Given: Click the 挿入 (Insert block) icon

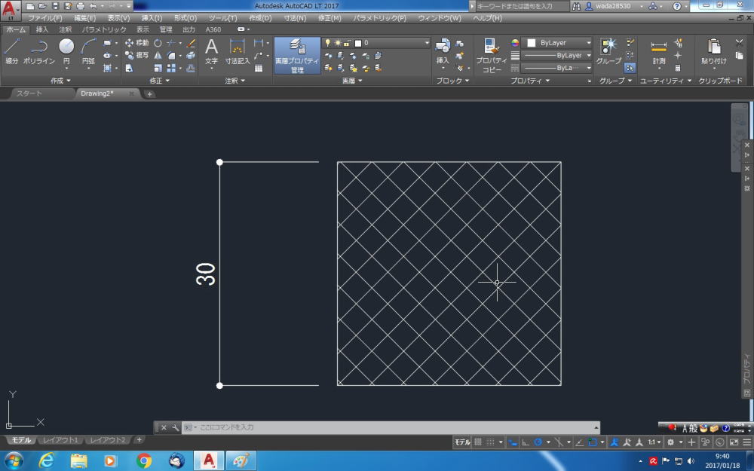Looking at the screenshot, I should (x=443, y=51).
